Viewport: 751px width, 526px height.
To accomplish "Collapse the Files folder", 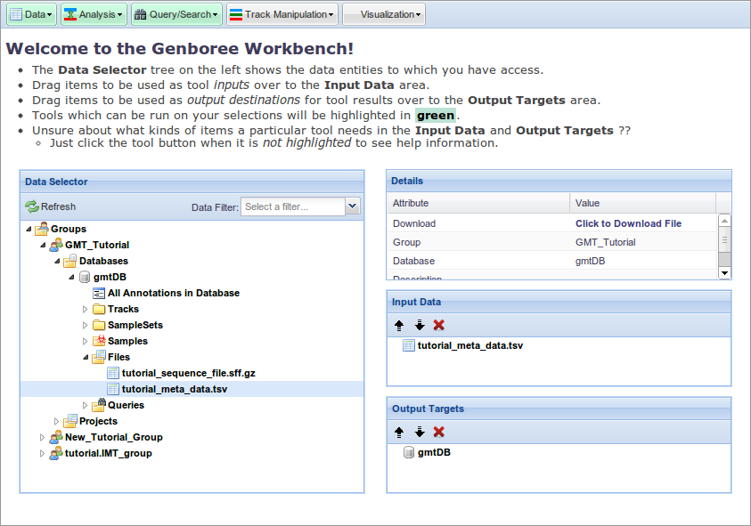I will [x=86, y=358].
